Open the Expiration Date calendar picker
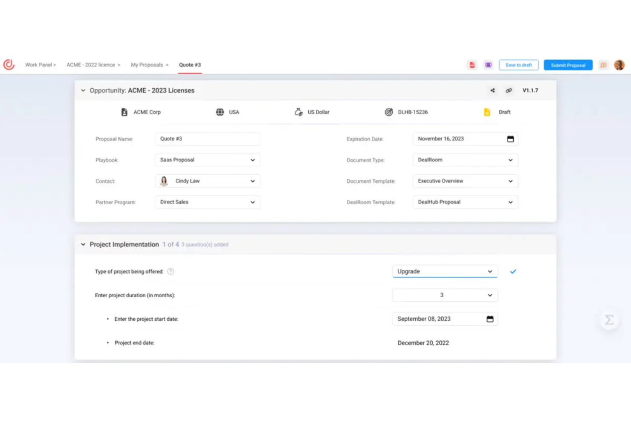631x421 pixels. (x=510, y=139)
